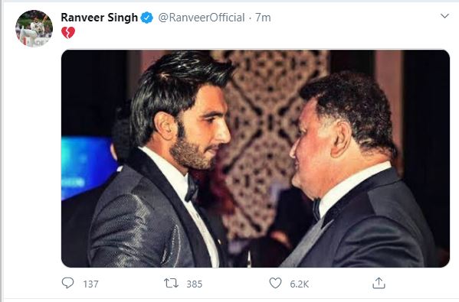Open the attached tweet photo

pos(255,158)
